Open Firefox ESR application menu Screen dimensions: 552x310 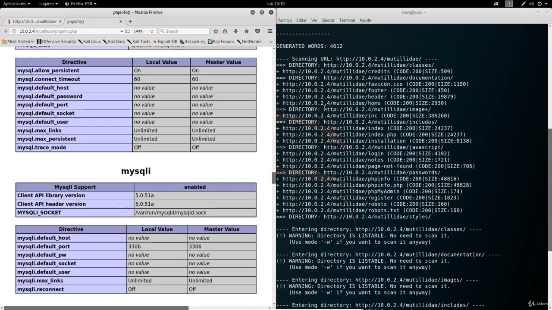pos(81,3)
